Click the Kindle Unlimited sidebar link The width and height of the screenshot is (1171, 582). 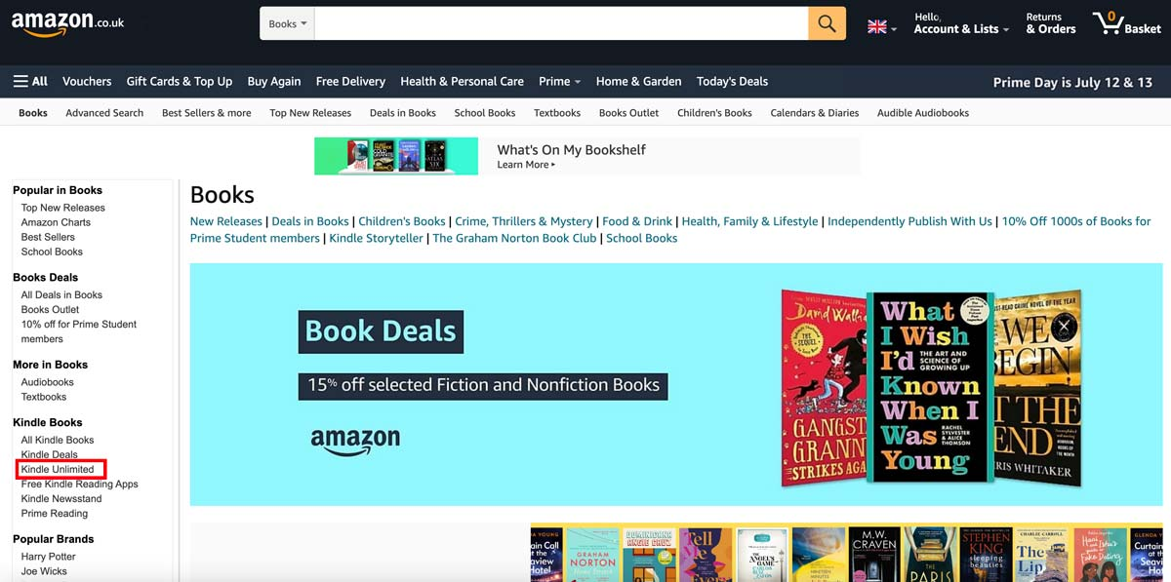point(58,469)
